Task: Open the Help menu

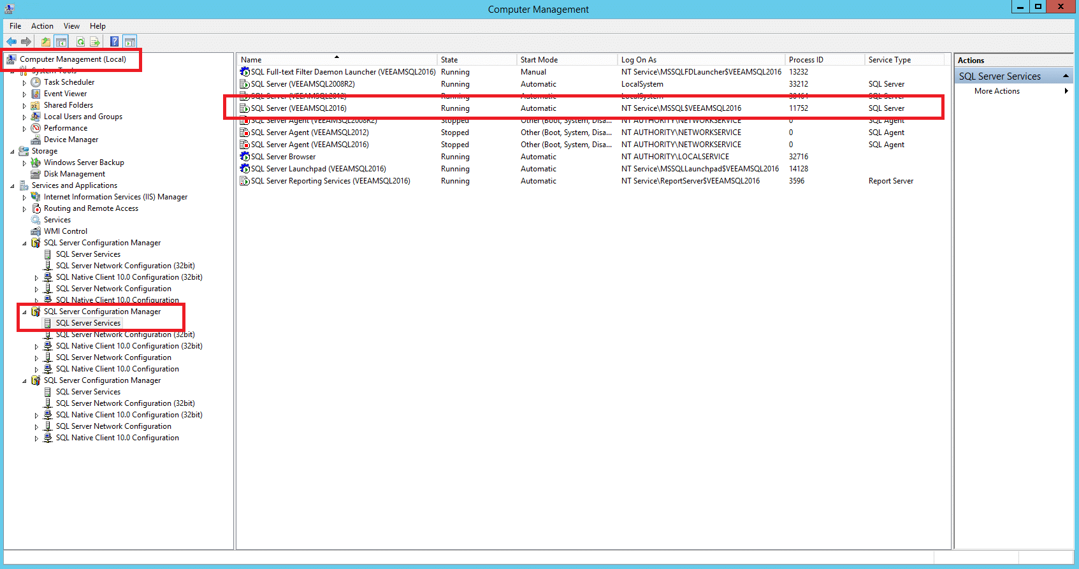Action: click(98, 26)
